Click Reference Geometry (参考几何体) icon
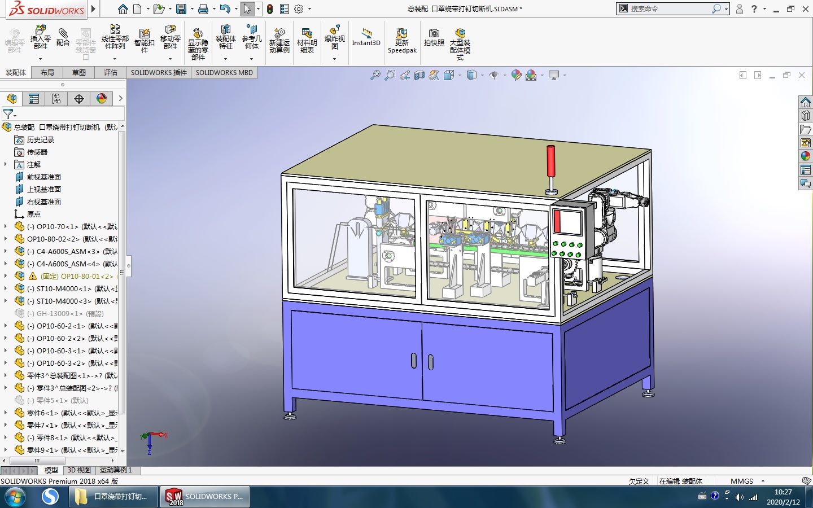The image size is (813, 508). 252,36
